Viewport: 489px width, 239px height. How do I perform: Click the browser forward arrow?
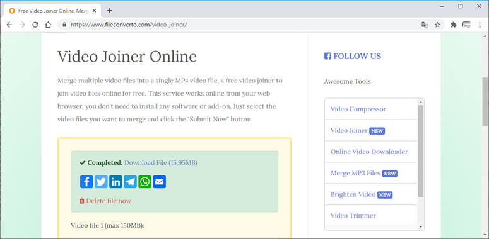pyautogui.click(x=22, y=25)
